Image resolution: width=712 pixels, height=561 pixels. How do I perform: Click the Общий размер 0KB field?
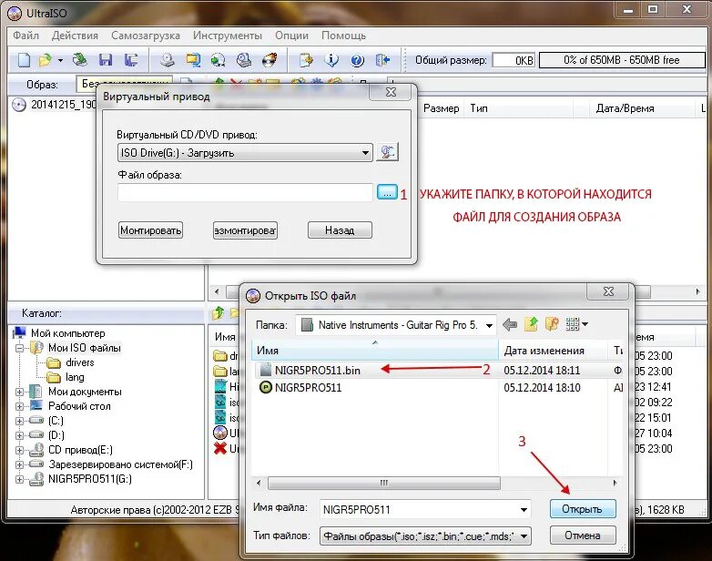514,60
